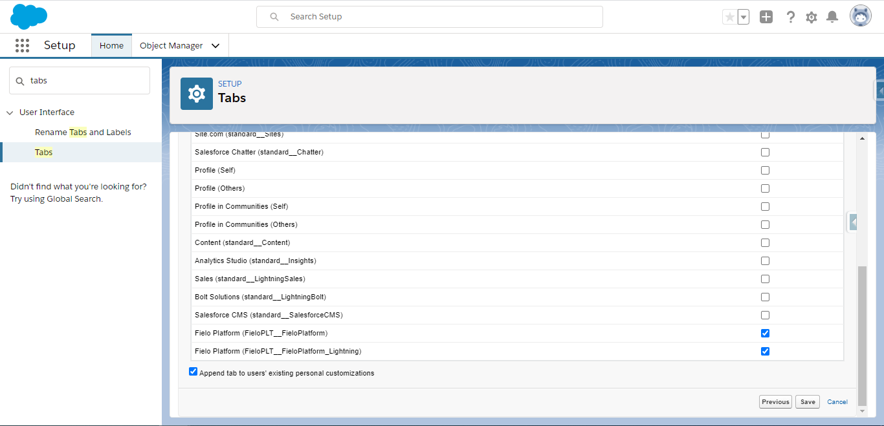Click the vertical scrollbar thumb
This screenshot has height=426, width=884.
[862, 335]
